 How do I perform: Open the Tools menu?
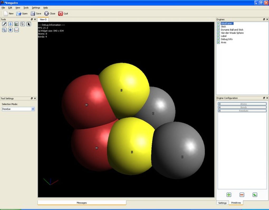tap(26, 8)
